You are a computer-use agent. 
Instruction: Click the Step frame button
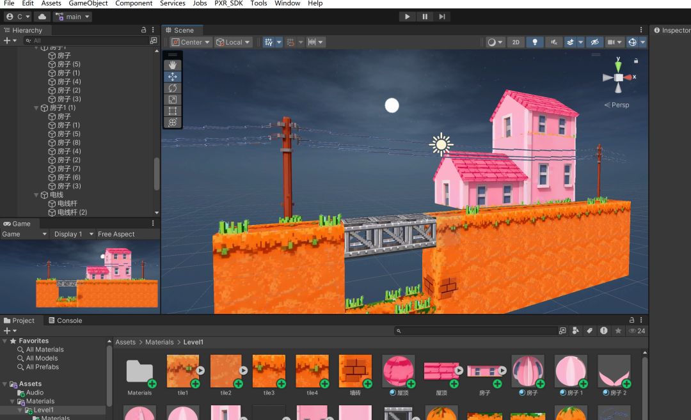click(442, 17)
